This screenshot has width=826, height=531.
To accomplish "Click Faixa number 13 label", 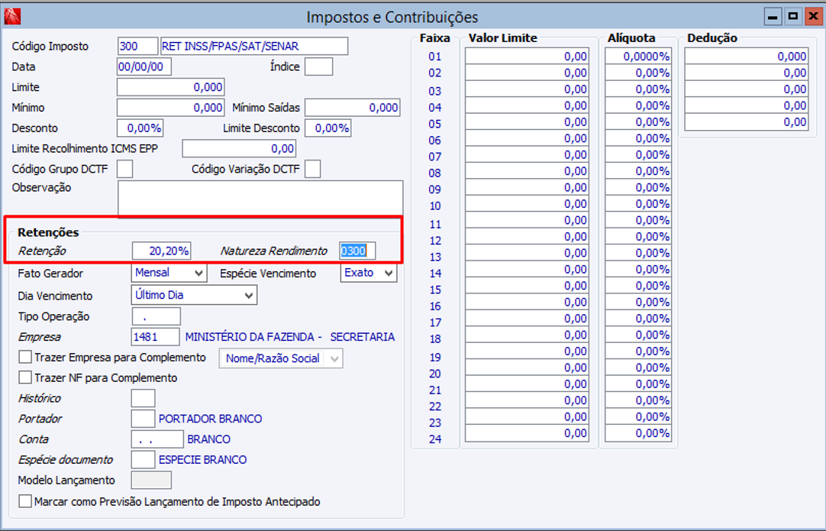I will click(435, 257).
